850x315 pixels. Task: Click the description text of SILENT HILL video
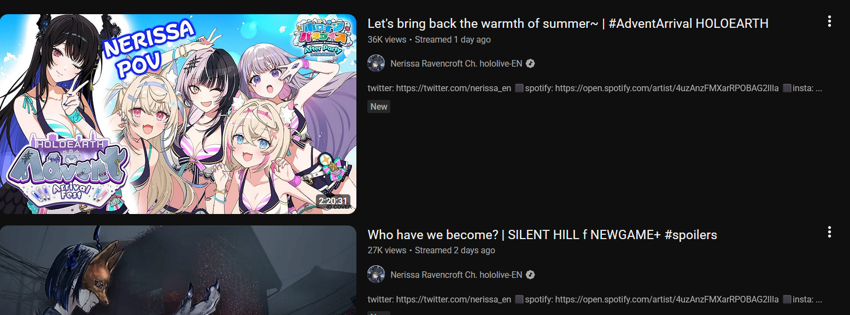tap(595, 299)
